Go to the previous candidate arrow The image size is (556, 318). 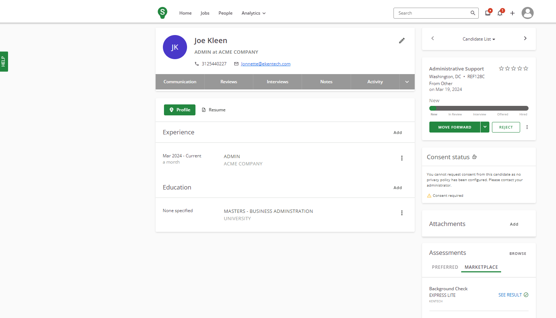coord(433,38)
